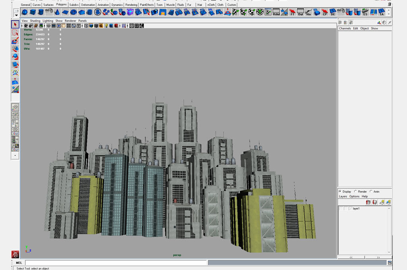The image size is (407, 270).
Task: Choose the Lasso select tool
Action: pyautogui.click(x=15, y=33)
